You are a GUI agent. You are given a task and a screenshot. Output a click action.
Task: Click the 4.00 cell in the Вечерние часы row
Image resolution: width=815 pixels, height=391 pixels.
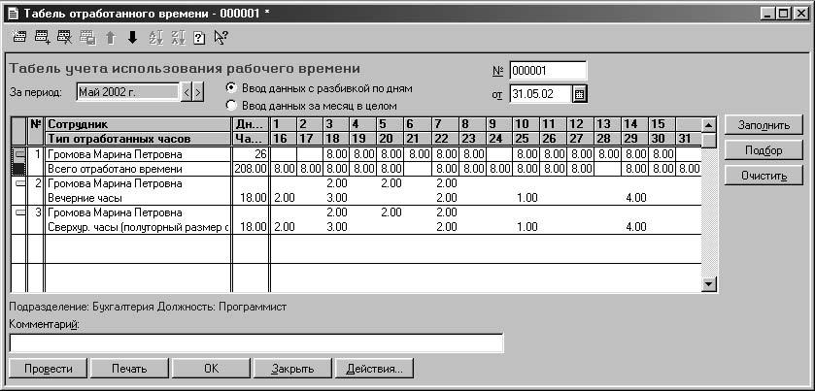(x=635, y=198)
